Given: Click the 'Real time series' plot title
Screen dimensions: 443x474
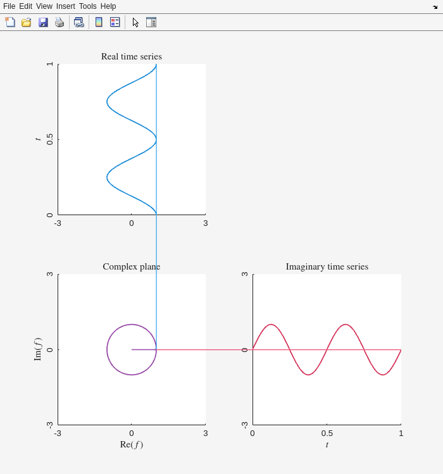Looking at the screenshot, I should click(132, 56).
